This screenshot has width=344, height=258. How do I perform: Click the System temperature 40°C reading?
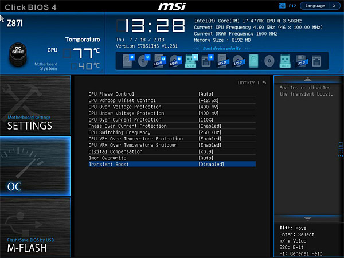[85, 66]
